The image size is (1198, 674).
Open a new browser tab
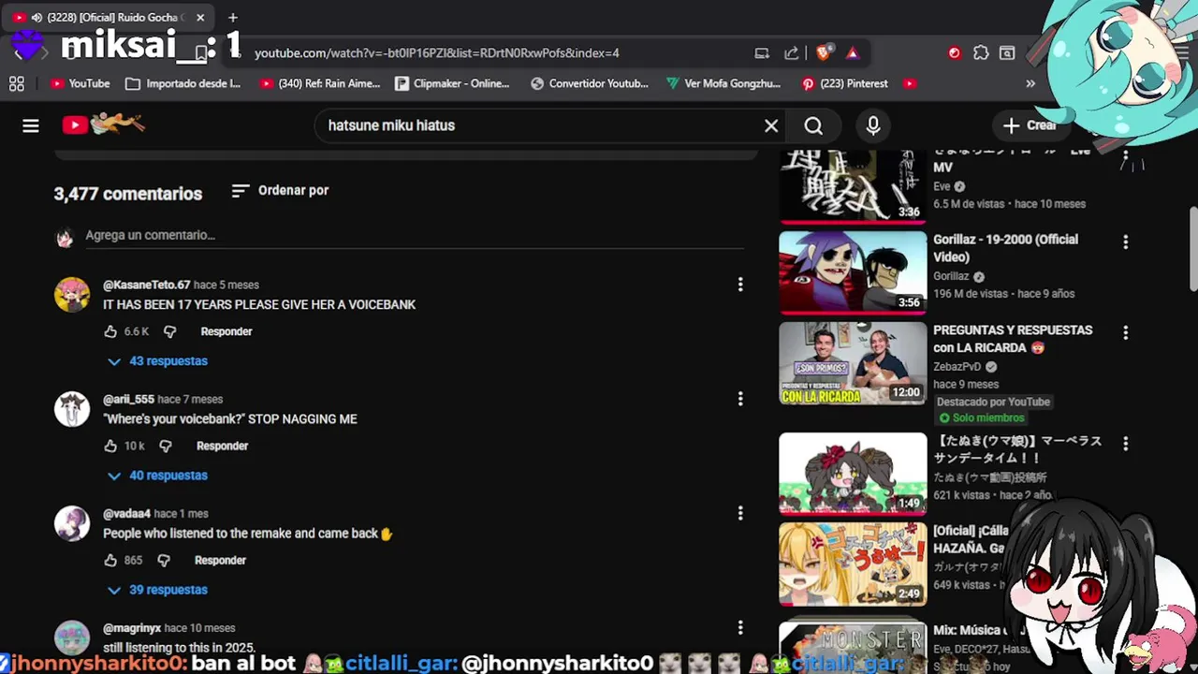tap(233, 17)
